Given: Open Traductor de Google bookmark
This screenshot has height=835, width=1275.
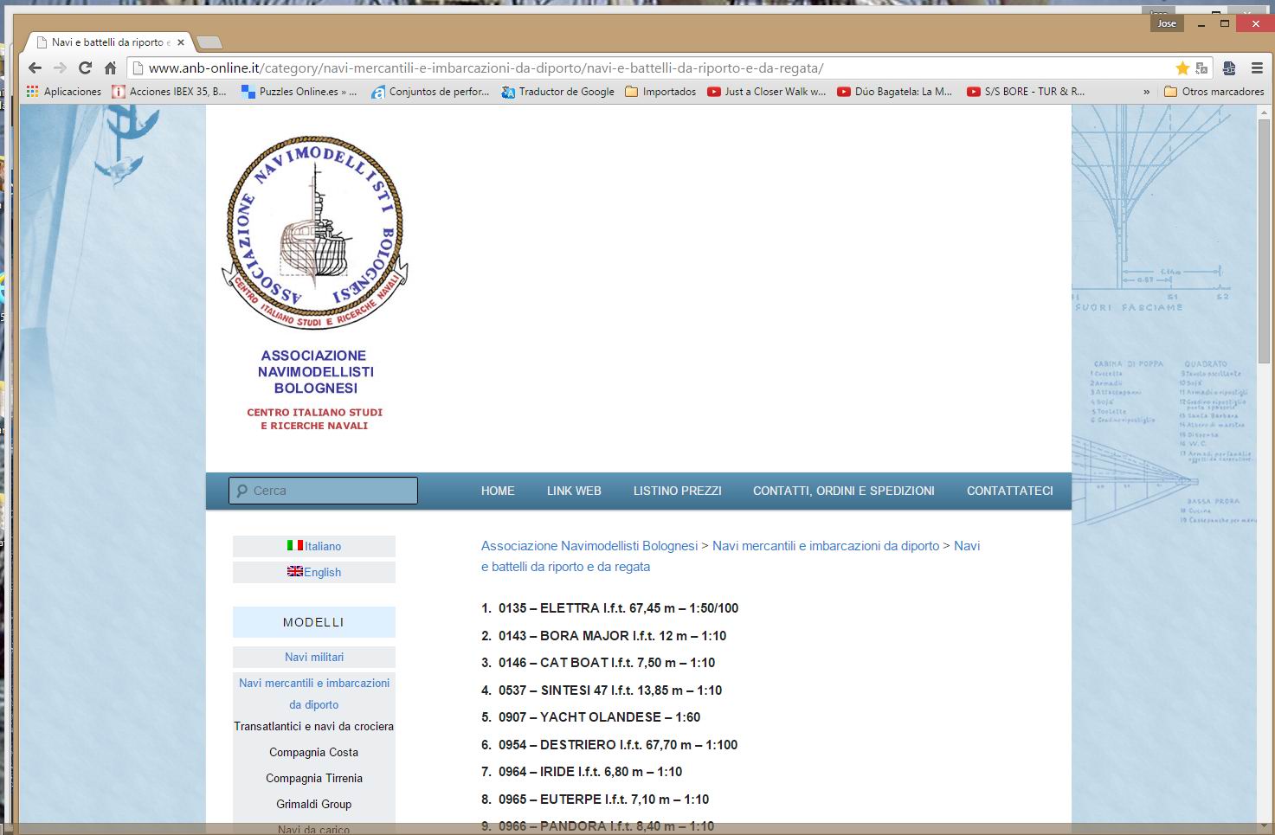Looking at the screenshot, I should tap(557, 91).
